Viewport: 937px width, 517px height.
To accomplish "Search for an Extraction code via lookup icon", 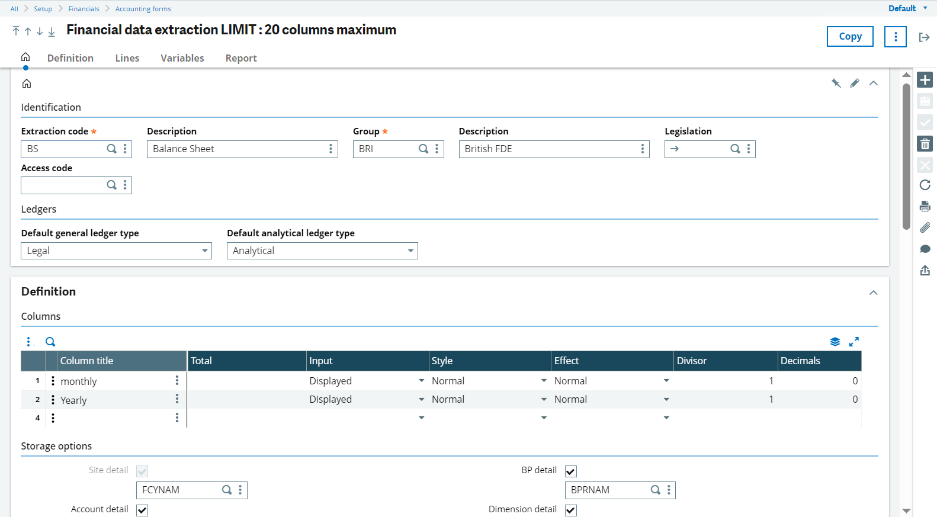I will click(x=111, y=149).
